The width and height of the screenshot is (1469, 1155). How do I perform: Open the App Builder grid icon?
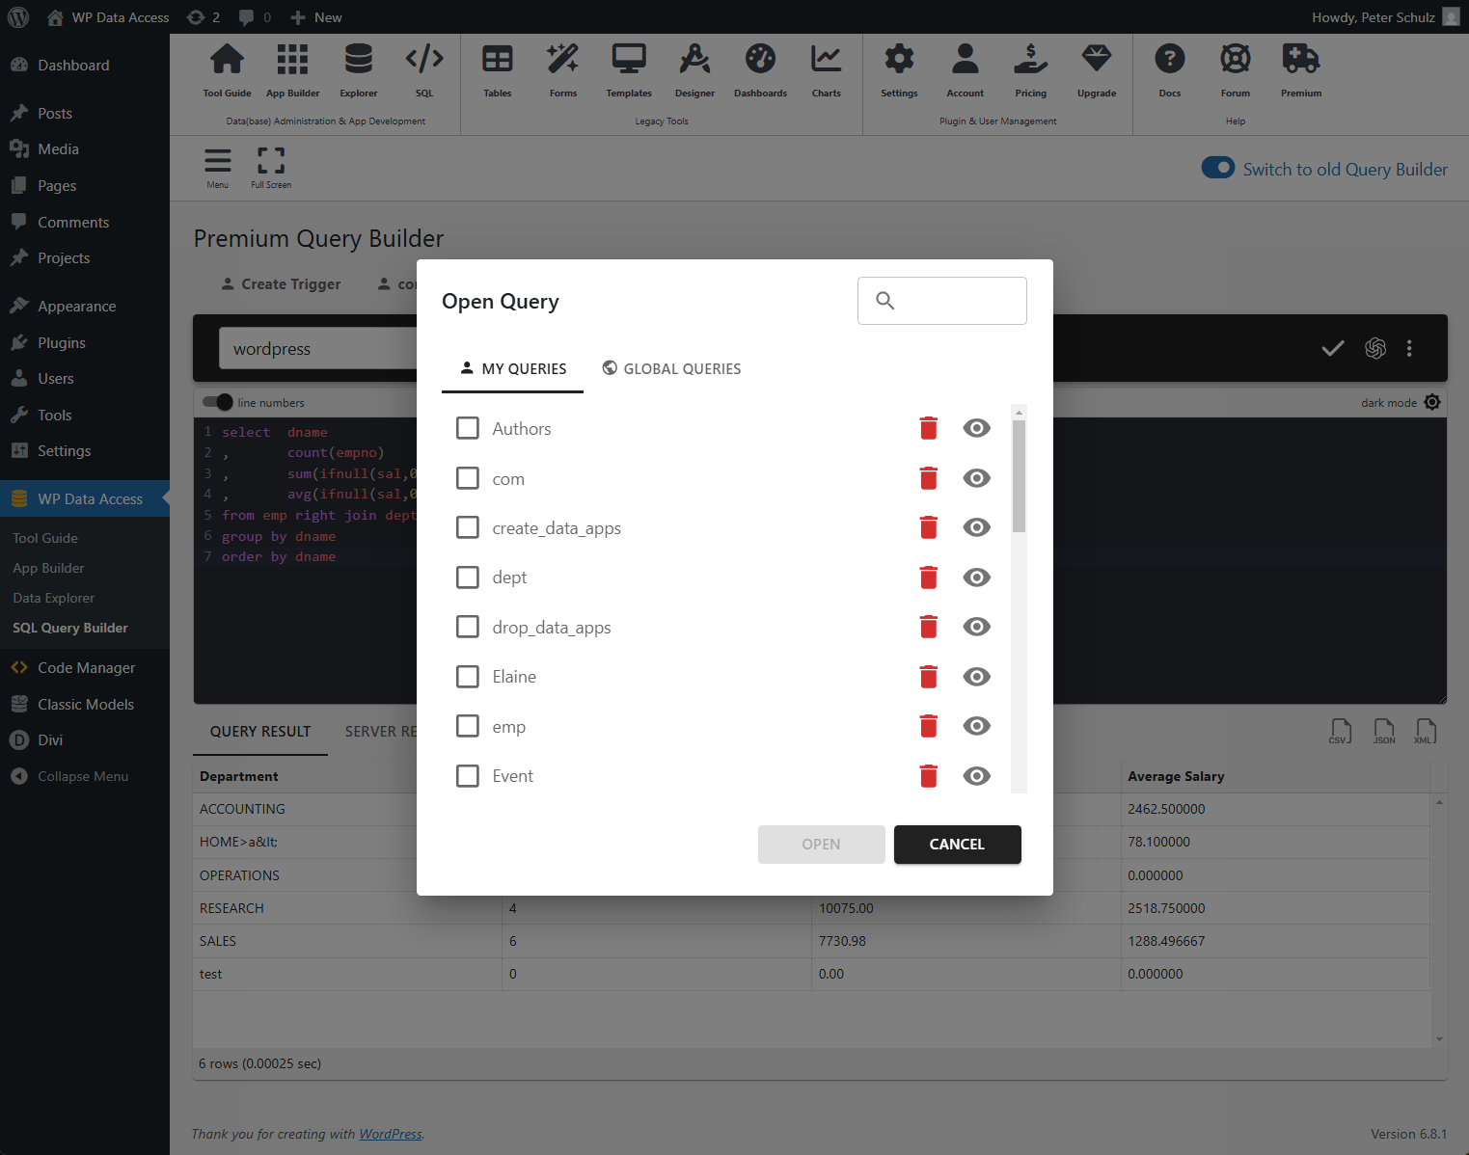coord(292,59)
